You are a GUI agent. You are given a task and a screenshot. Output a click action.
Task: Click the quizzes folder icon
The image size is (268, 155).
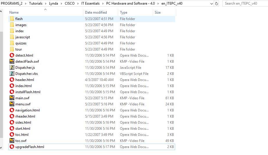pyautogui.click(x=12, y=43)
